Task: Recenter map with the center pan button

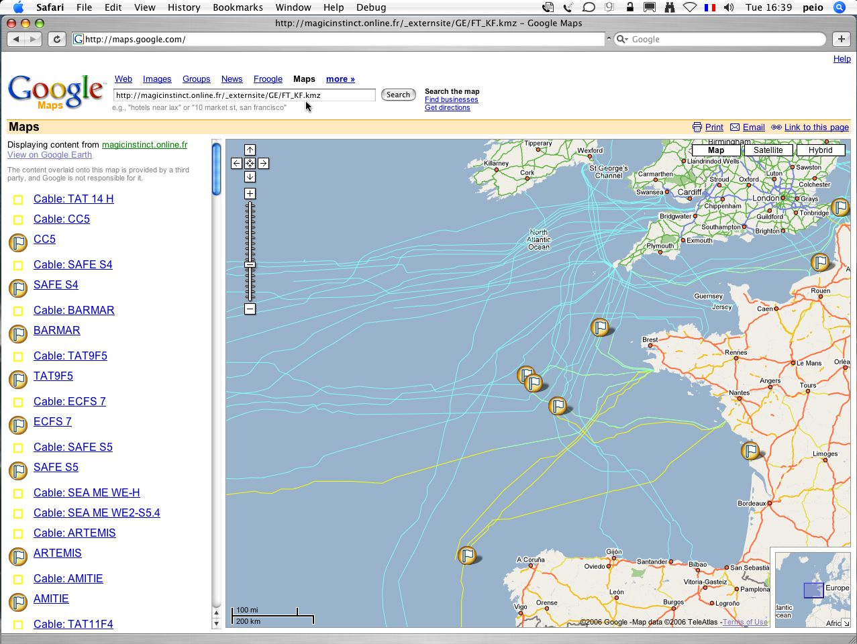Action: click(x=250, y=163)
